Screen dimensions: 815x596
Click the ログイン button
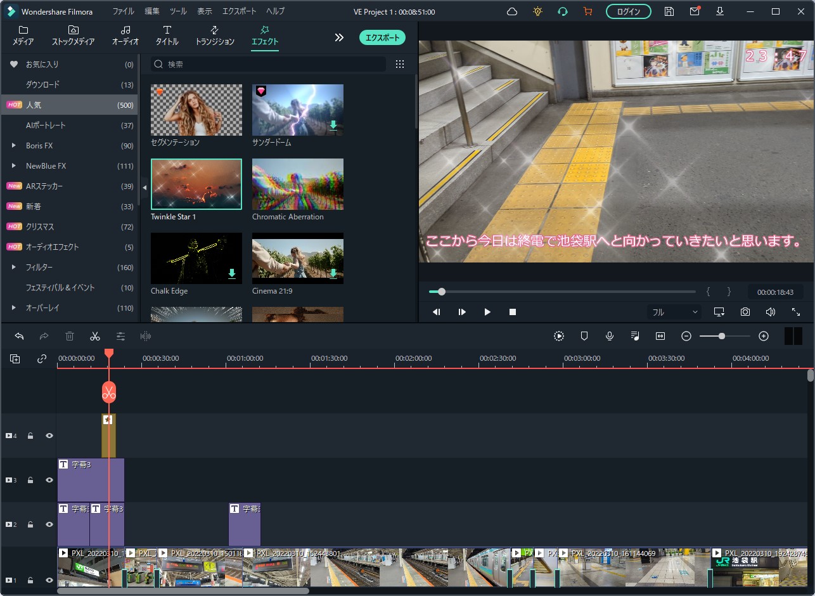(628, 11)
